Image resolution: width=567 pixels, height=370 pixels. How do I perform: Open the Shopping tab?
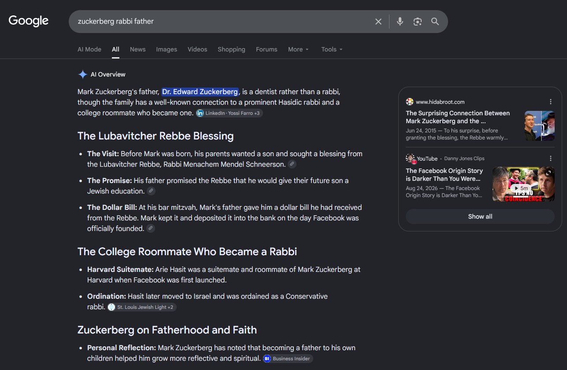click(231, 49)
